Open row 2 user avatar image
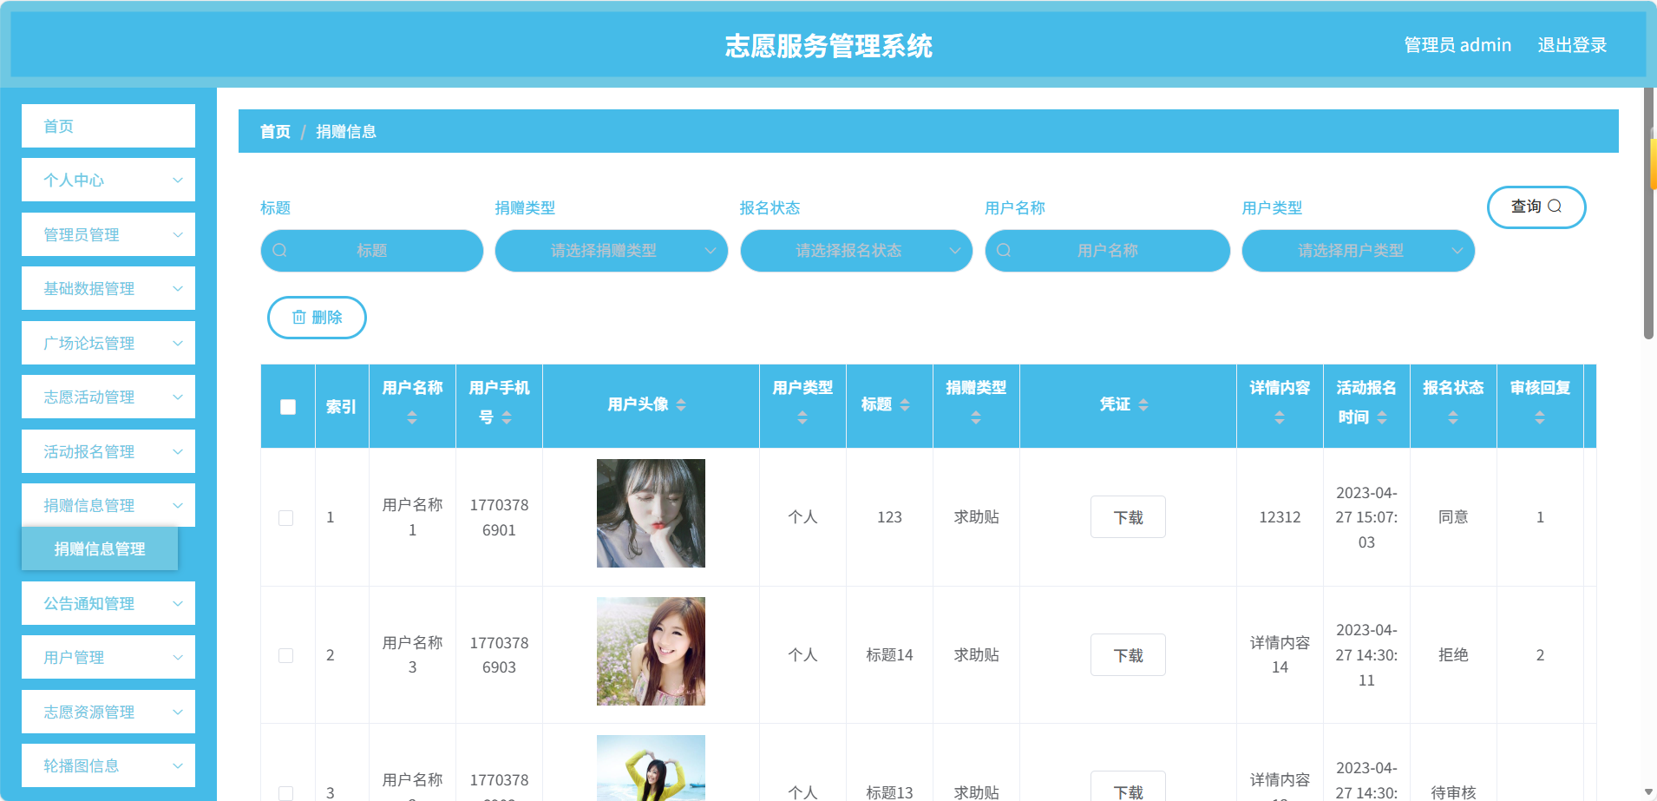 [651, 651]
